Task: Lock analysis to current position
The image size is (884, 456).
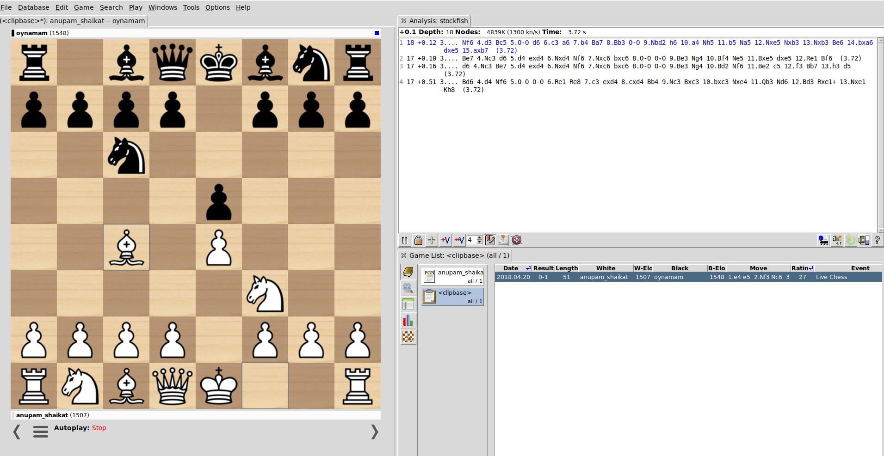Action: tap(418, 240)
